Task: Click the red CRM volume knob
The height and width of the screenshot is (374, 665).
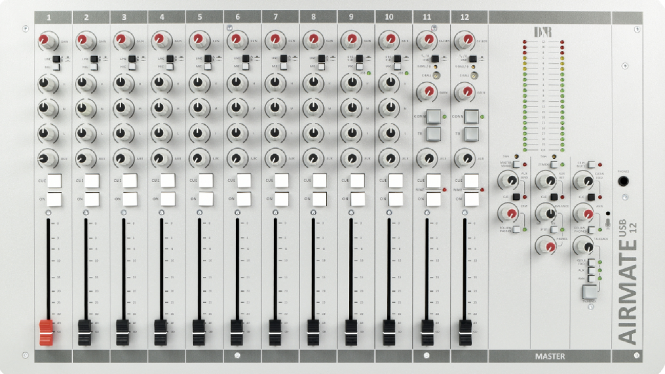Action: click(507, 213)
